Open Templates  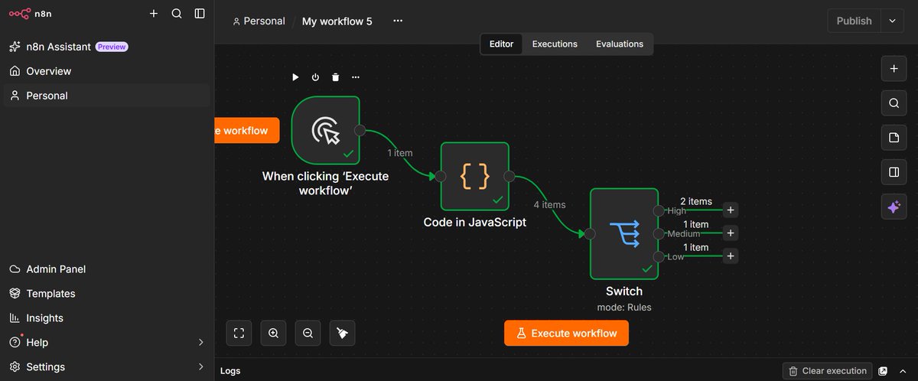click(106, 294)
